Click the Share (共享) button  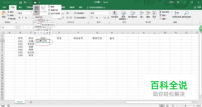point(198,7)
